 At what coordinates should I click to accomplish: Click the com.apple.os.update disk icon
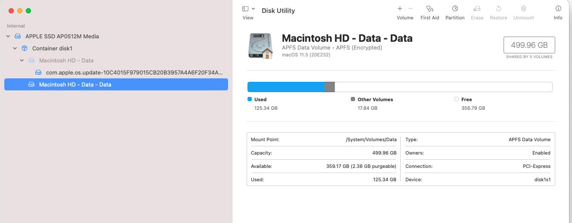(38, 72)
